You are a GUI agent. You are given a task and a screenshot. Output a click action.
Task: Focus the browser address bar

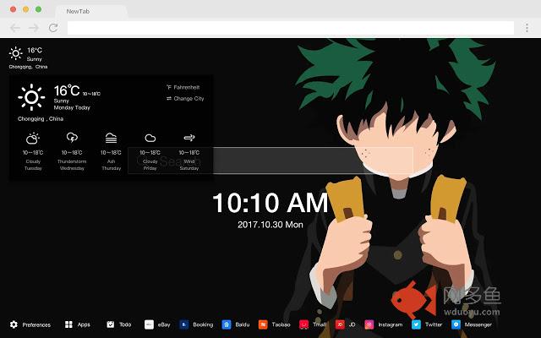click(291, 28)
